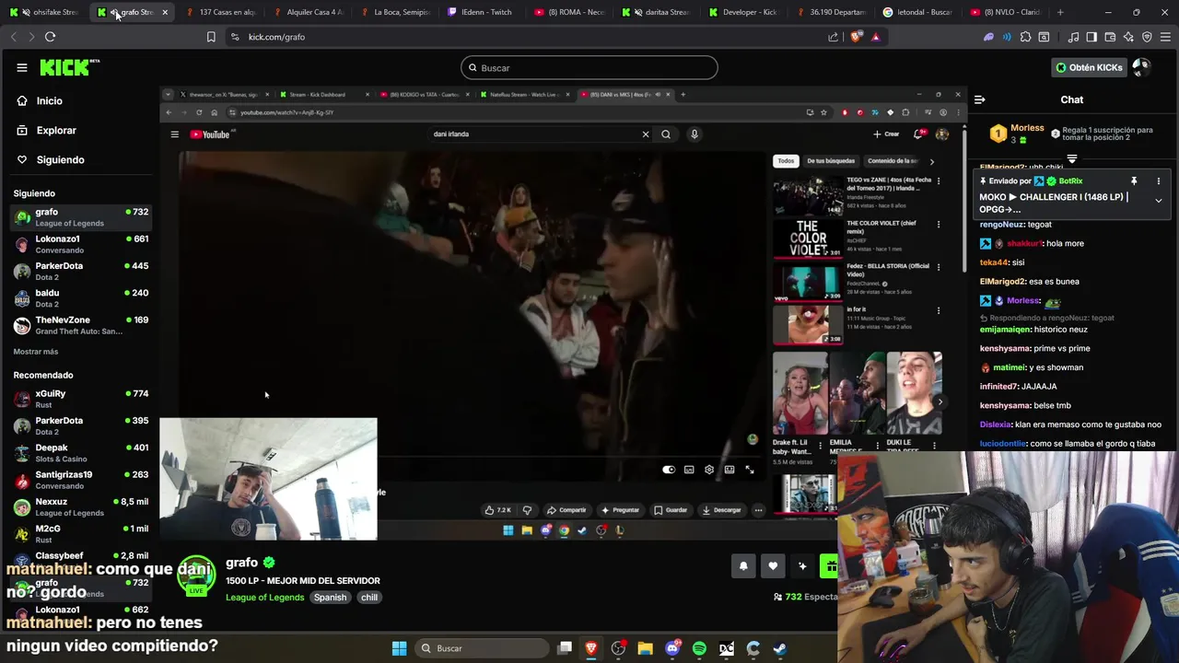Expand the BotRix pinned message chevron
The width and height of the screenshot is (1179, 663).
pos(1158,201)
